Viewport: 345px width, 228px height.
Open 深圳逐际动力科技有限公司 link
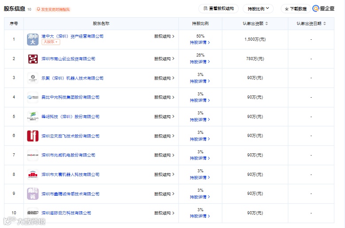(x=66, y=213)
